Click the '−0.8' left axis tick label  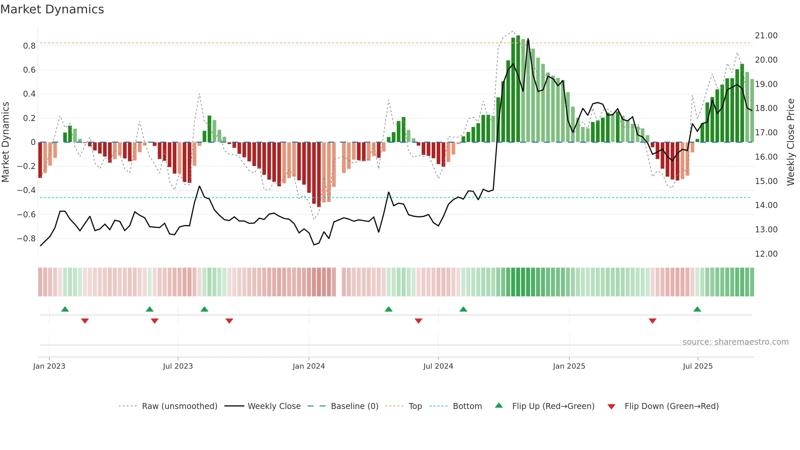26,239
